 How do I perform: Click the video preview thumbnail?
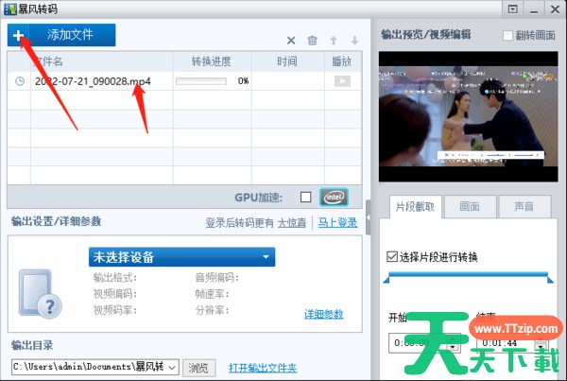(x=469, y=116)
